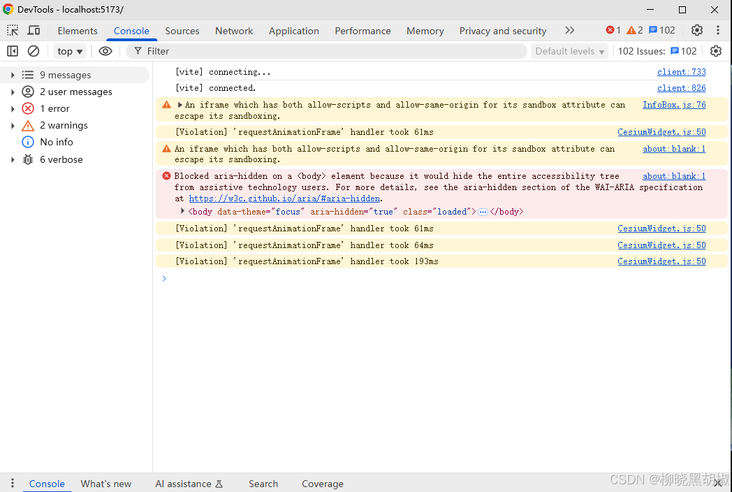Open the client:733 source link
This screenshot has width=732, height=492.
682,71
